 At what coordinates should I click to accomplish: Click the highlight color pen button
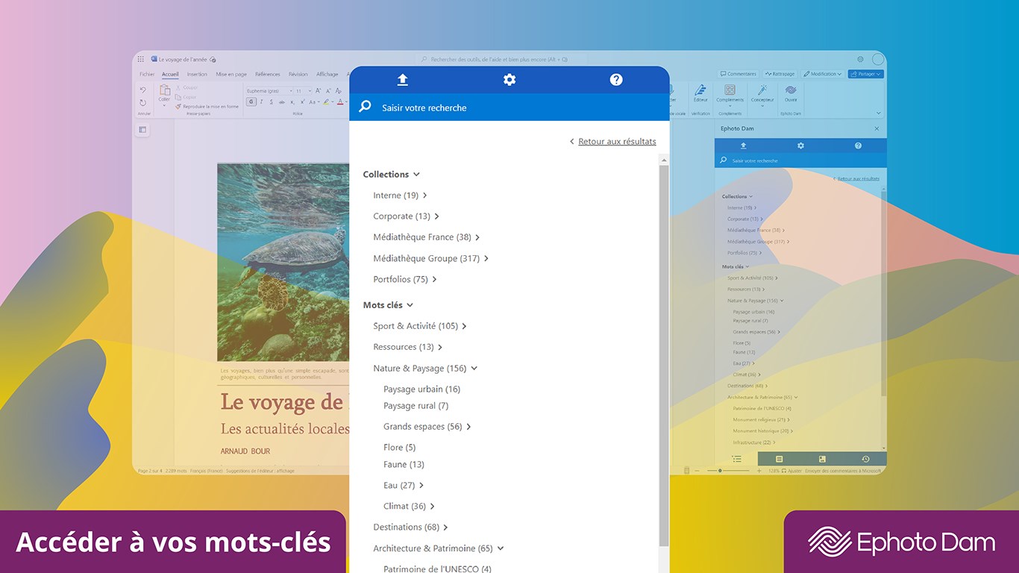pos(327,101)
